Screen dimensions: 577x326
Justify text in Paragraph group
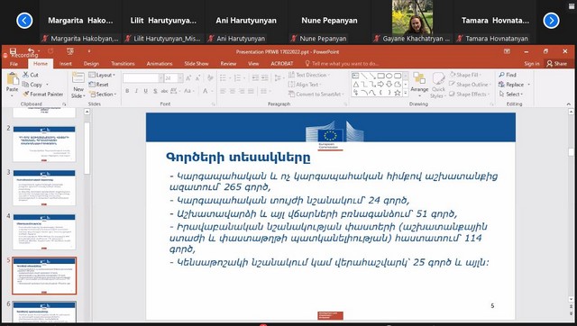251,91
